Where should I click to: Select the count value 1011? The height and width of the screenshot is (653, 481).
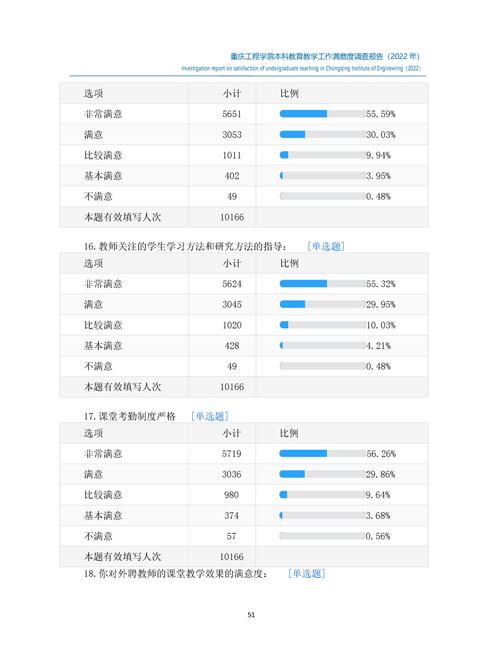pyautogui.click(x=232, y=155)
